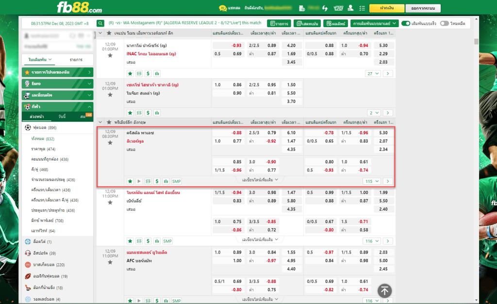Open the 115 markets dropdown for ลิเวอร์พูล
This screenshot has width=497, height=304.
[372, 181]
